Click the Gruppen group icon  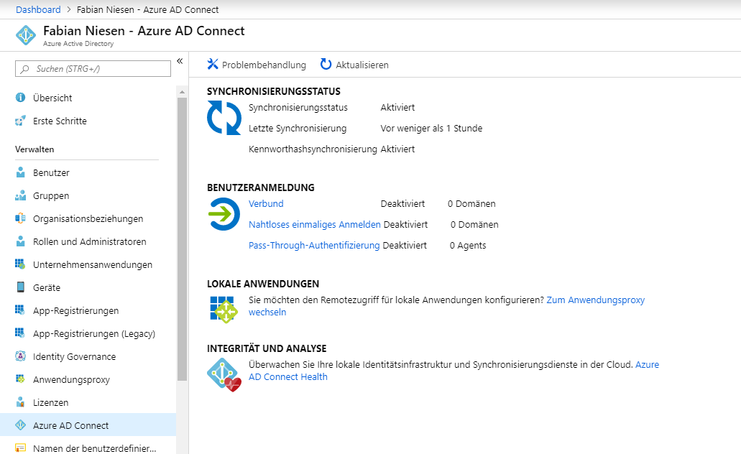coord(20,195)
